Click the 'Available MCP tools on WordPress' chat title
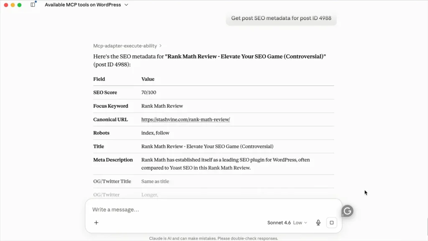Image resolution: width=428 pixels, height=241 pixels. click(x=83, y=5)
